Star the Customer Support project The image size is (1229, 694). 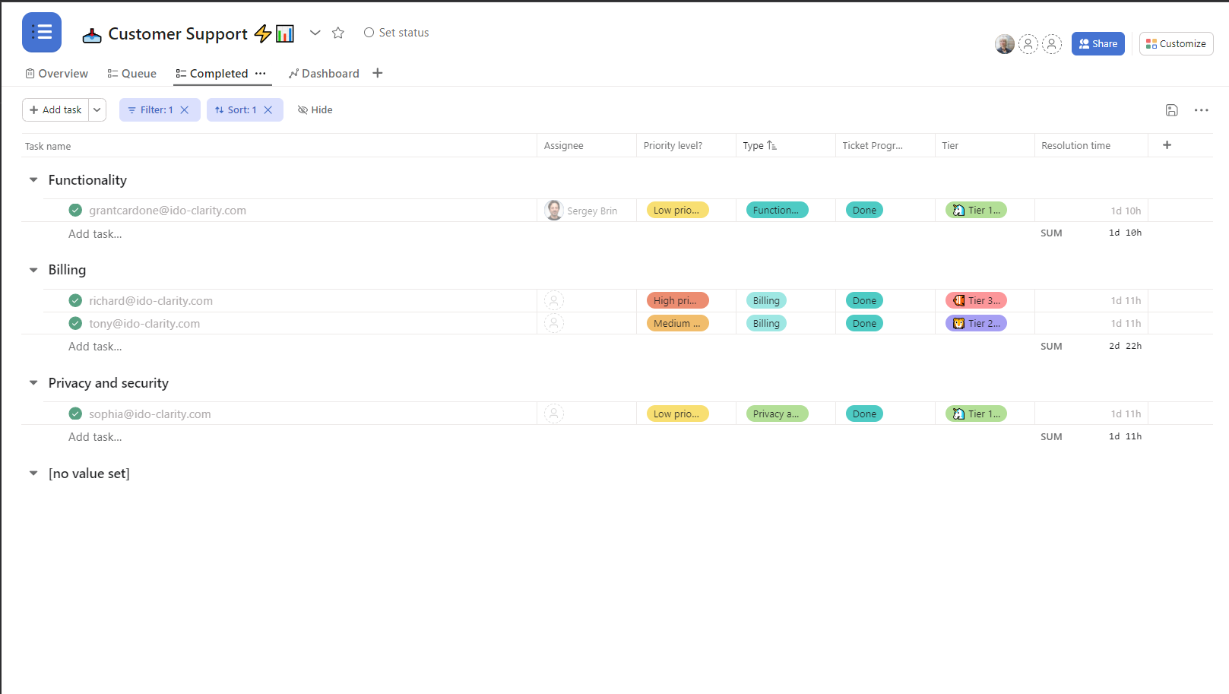tap(337, 33)
